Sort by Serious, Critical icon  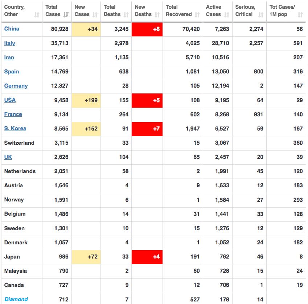click(x=261, y=15)
